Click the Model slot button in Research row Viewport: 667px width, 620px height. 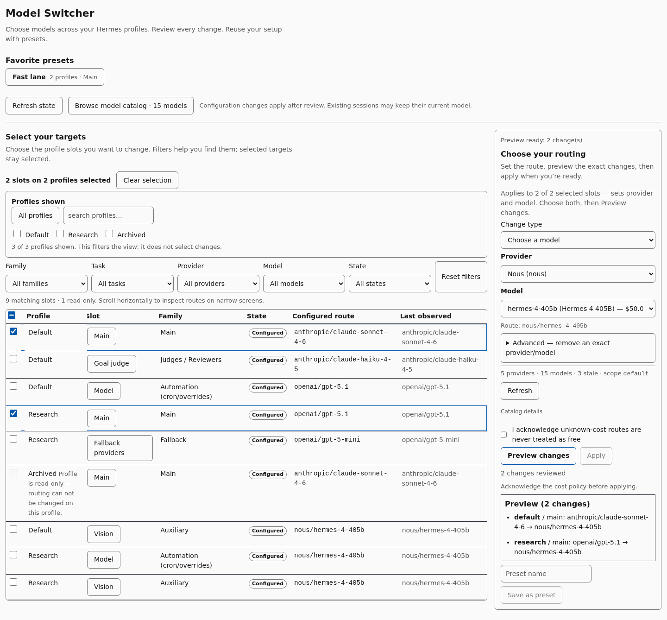(104, 560)
